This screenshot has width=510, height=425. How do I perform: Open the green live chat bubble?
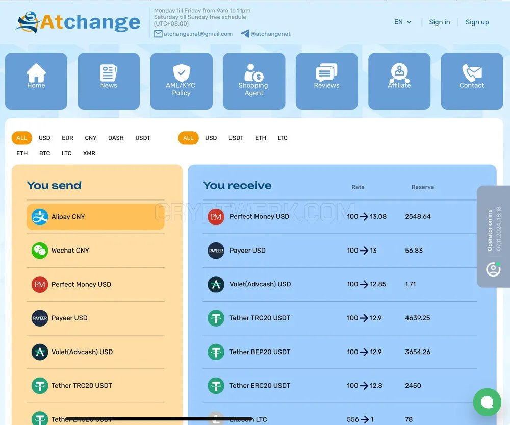coord(487,402)
